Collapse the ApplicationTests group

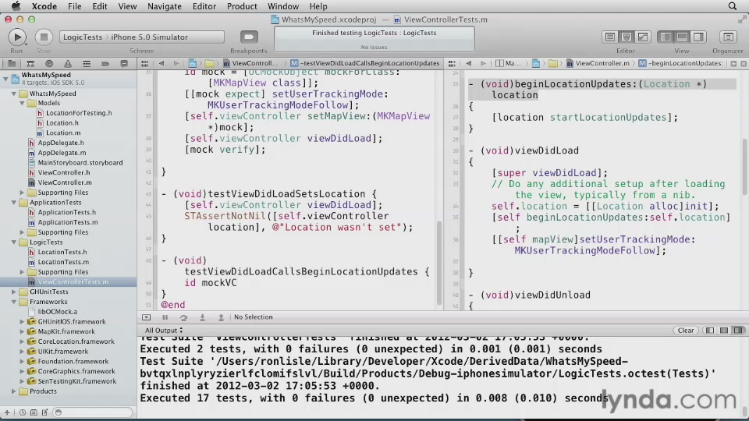14,203
